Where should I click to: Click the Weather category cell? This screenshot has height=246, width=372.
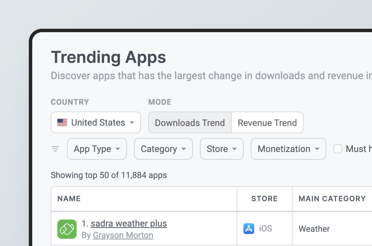coord(314,229)
